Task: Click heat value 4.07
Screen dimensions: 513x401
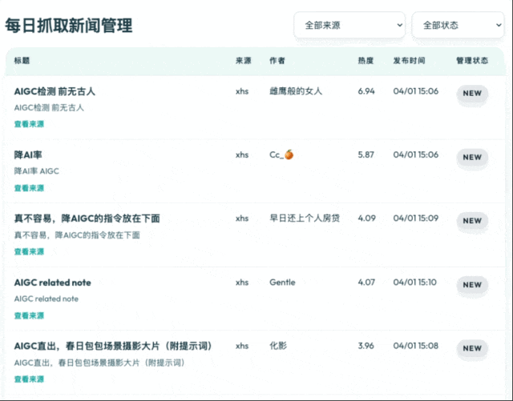Action: point(366,282)
